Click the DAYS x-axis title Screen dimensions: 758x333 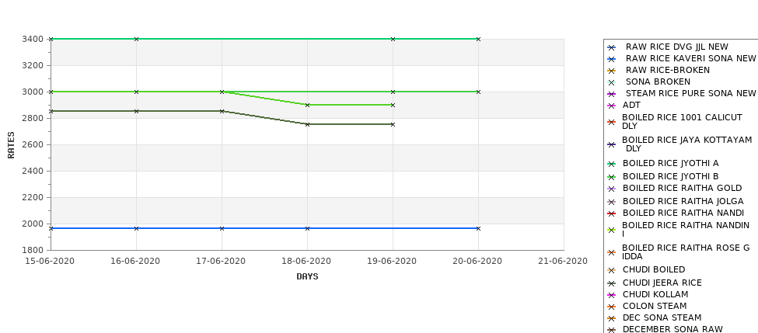[x=307, y=276]
